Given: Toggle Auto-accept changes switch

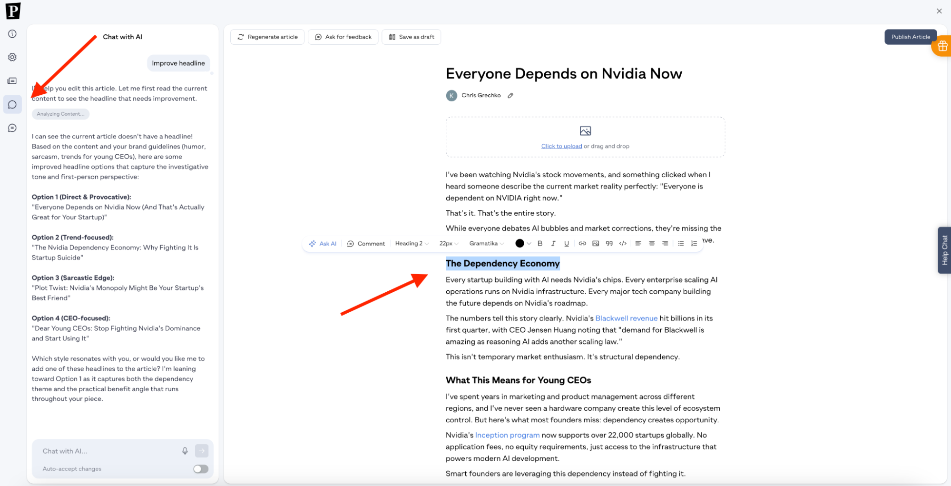Looking at the screenshot, I should [x=201, y=469].
